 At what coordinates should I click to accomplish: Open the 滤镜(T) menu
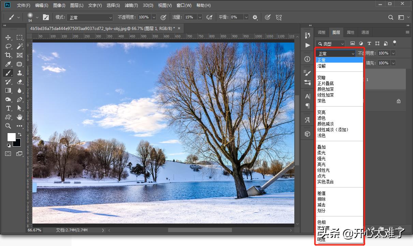click(x=131, y=5)
